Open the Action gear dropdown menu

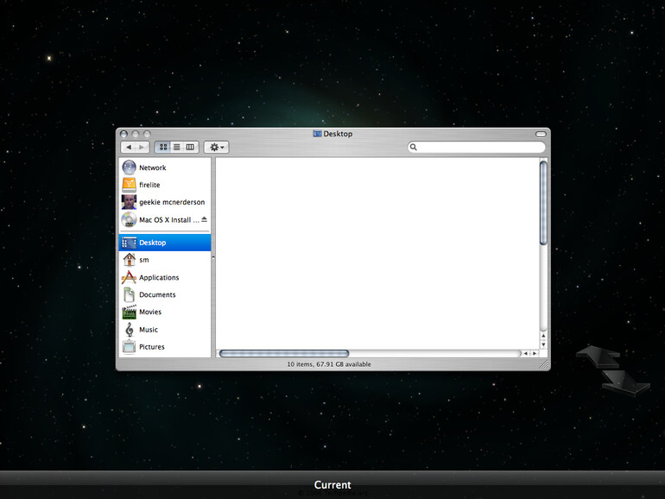pyautogui.click(x=216, y=148)
